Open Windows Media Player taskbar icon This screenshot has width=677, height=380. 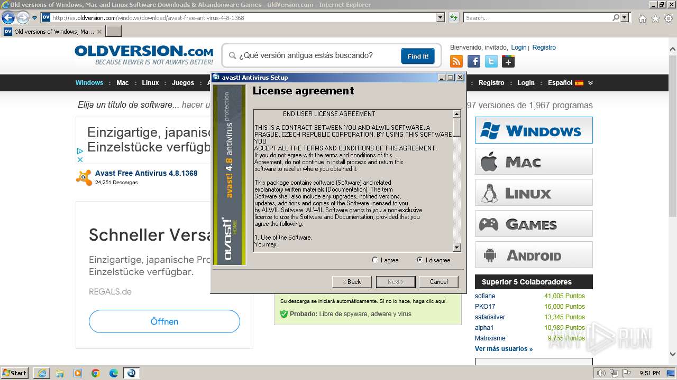[x=78, y=373]
